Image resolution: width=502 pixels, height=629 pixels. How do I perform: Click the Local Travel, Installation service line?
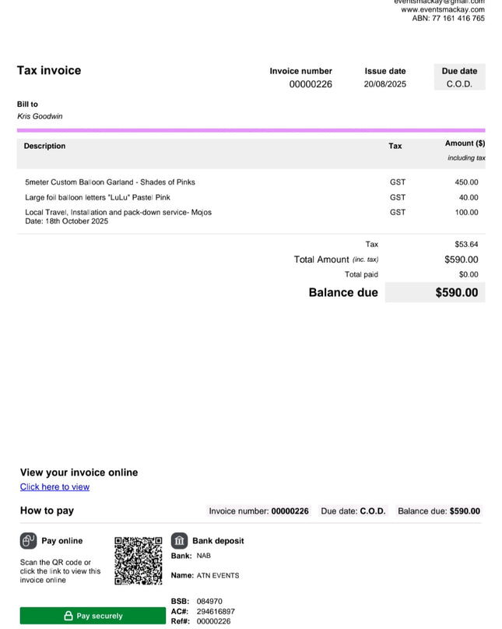(251, 217)
